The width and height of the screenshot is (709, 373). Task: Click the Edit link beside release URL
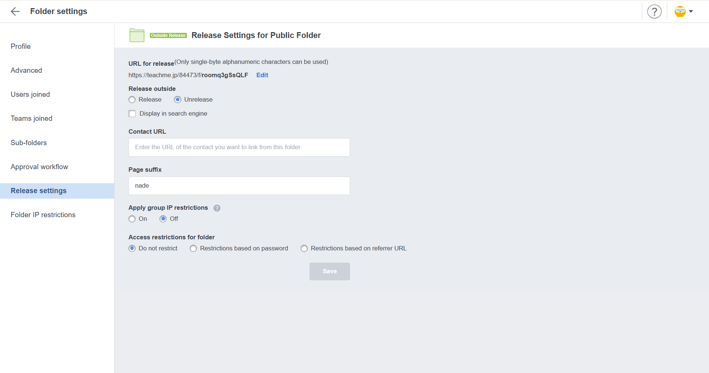pos(262,75)
